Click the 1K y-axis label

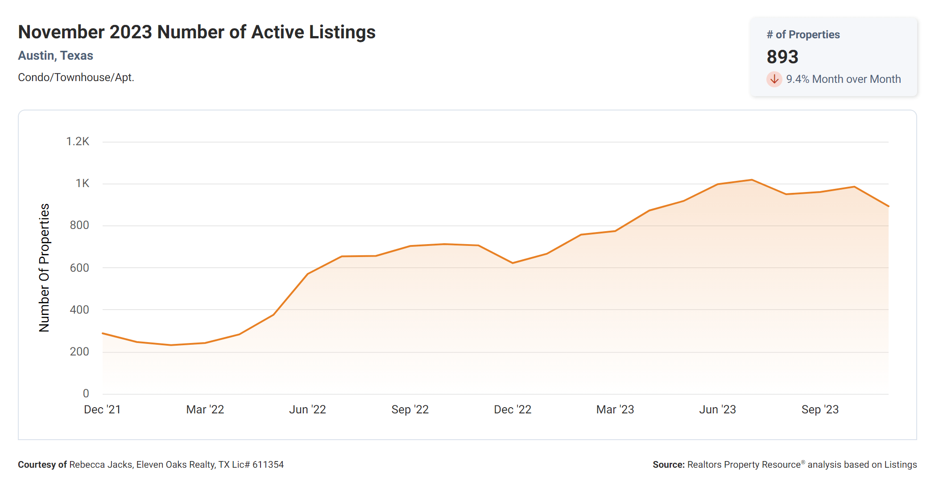83,184
